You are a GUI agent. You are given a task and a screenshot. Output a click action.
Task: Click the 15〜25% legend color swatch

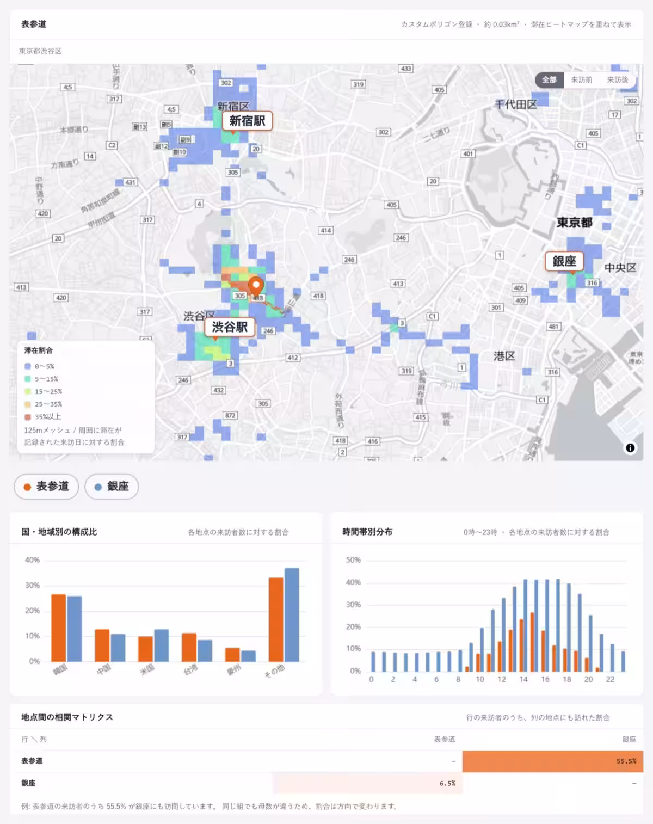pyautogui.click(x=28, y=391)
